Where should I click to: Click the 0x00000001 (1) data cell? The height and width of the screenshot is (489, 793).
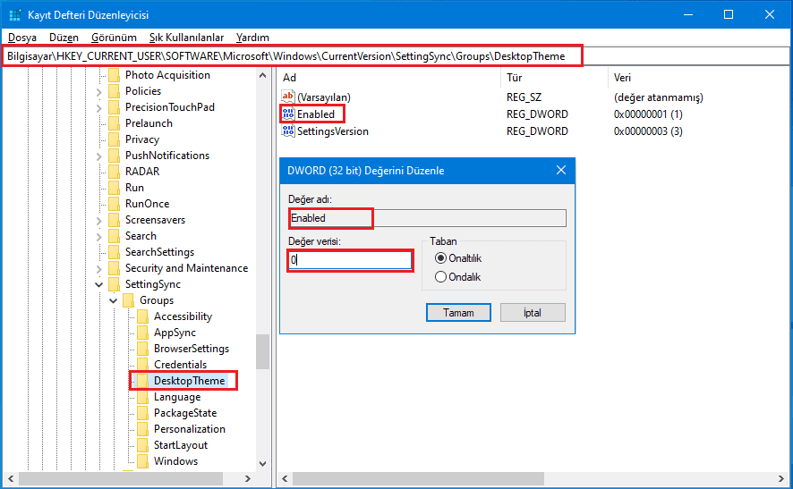648,114
